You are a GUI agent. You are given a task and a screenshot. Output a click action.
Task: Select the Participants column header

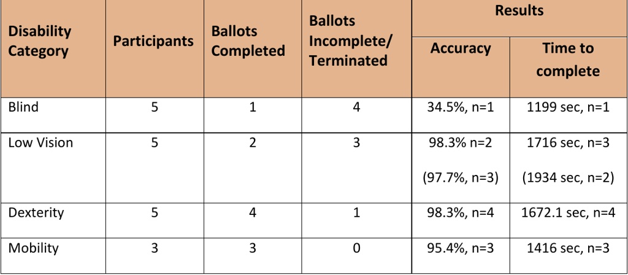click(x=153, y=41)
